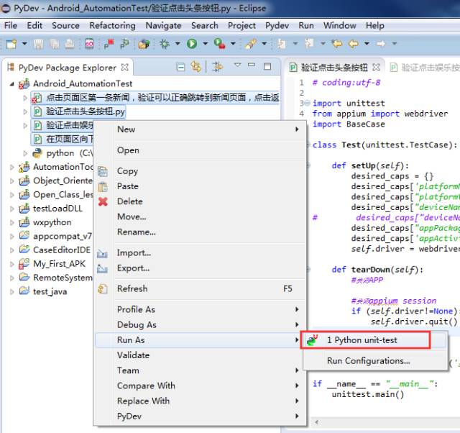Click the class Test(unittest.TestCase) line

[385, 145]
